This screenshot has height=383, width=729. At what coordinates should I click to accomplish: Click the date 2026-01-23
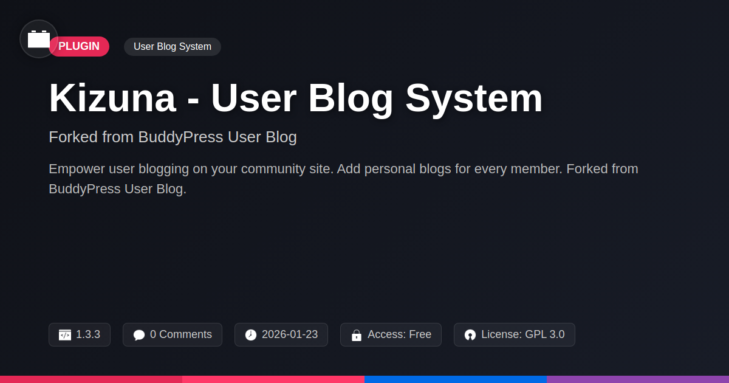coord(290,334)
